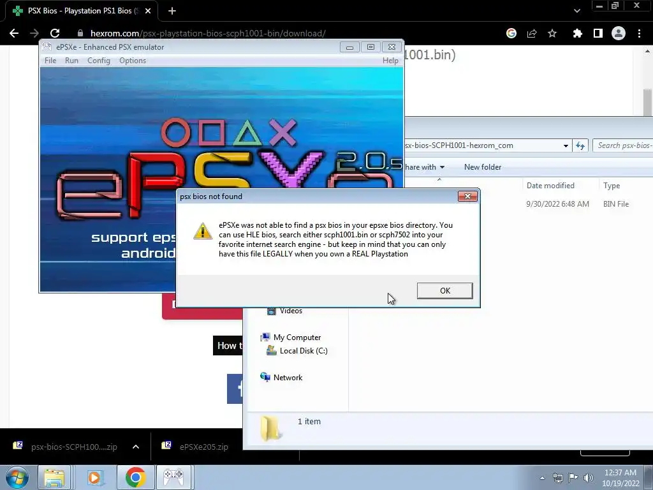The height and width of the screenshot is (490, 653).
Task: Switch to Chrome from the taskbar
Action: tap(135, 477)
